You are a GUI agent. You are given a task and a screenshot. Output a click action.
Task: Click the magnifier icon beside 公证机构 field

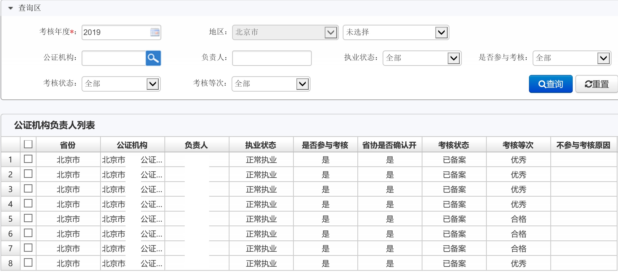(x=153, y=58)
